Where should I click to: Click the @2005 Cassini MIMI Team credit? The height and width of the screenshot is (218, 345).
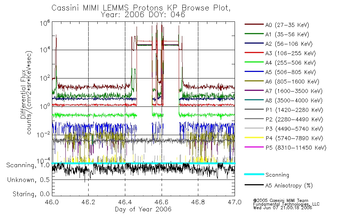pyautogui.click(x=281, y=201)
